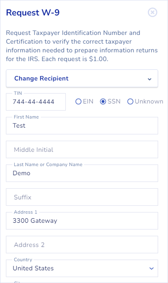Click the Country field's down-arrow icon
Image resolution: width=168 pixels, height=283 pixels.
152,268
